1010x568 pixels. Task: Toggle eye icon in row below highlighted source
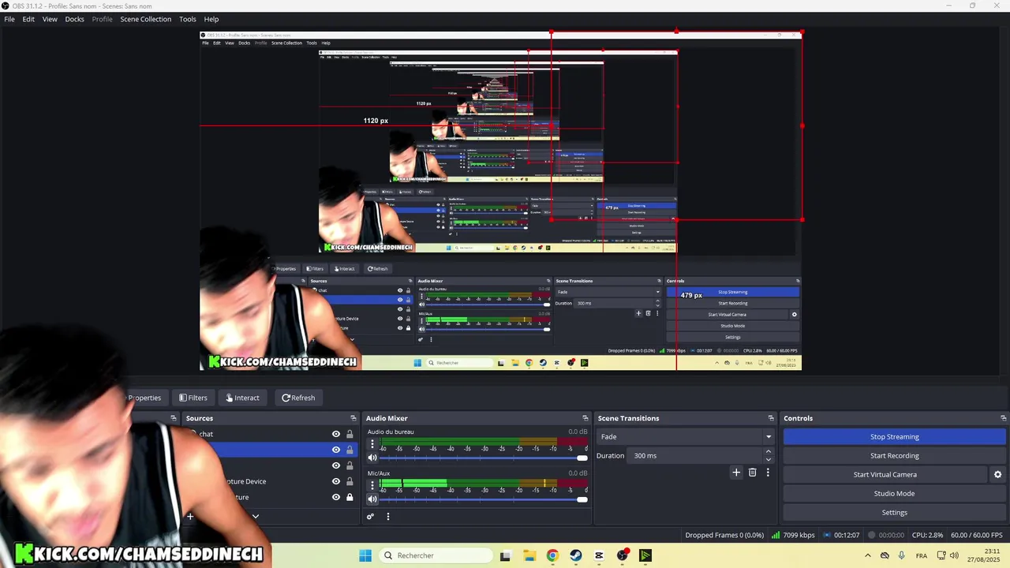[x=336, y=465]
